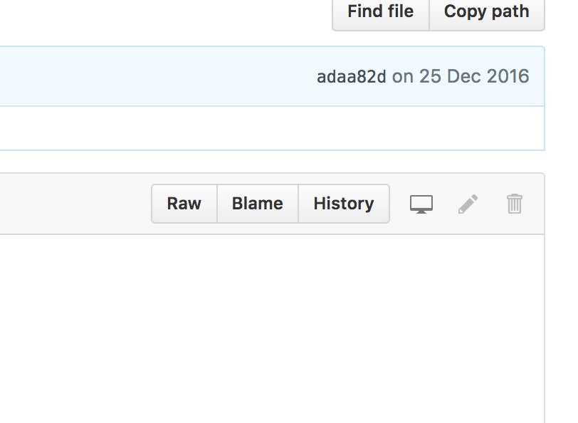Edit this file with the pencil icon
This screenshot has width=578, height=423.
point(468,204)
